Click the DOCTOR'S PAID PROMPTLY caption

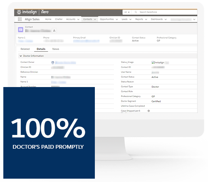click(48, 147)
